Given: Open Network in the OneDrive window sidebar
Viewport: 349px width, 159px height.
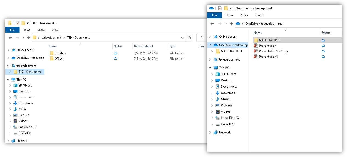Looking at the screenshot, I should (x=225, y=132).
